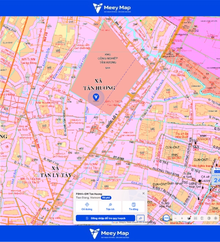Click the 'MR-Tr.THCS Tân Hương' label
Screen dimensions: 220x242
(x=114, y=103)
